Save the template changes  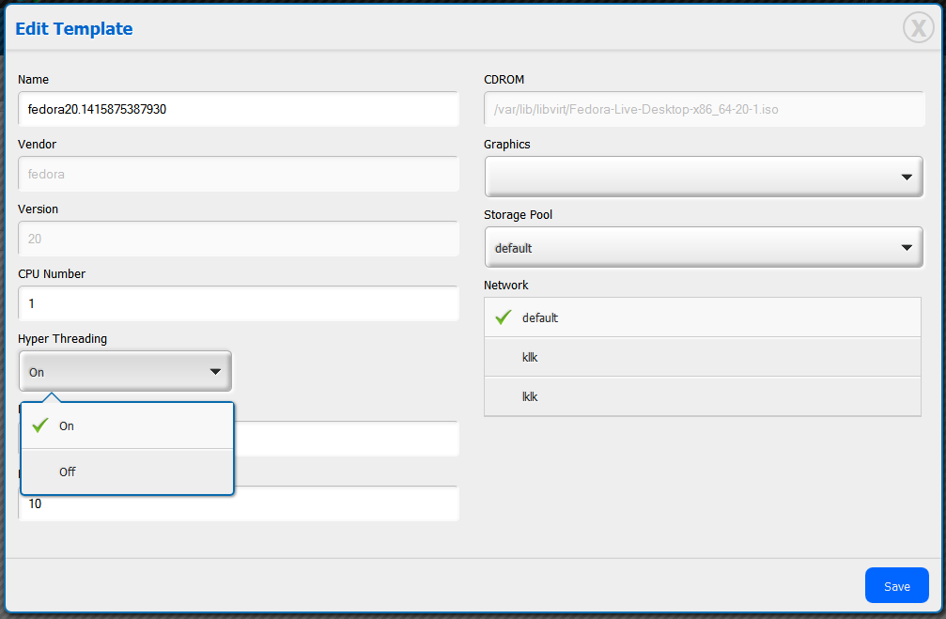pos(896,586)
